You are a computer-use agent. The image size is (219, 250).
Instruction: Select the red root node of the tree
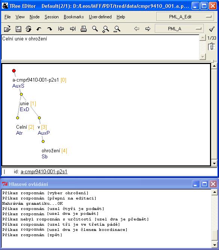14,71
